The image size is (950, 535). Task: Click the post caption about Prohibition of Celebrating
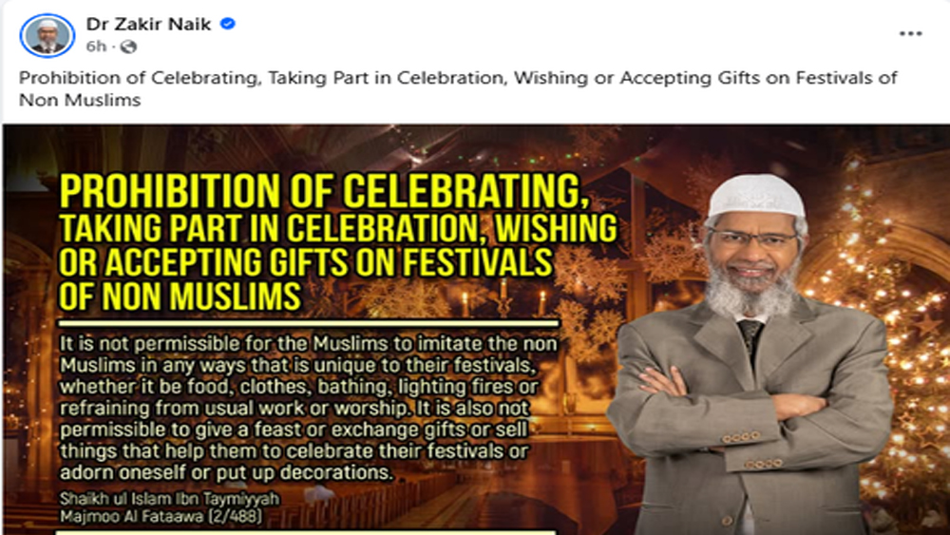click(x=458, y=88)
